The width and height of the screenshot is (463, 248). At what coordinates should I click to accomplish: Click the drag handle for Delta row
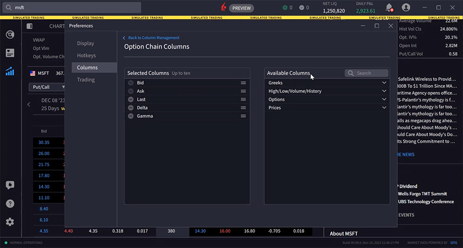pos(243,108)
